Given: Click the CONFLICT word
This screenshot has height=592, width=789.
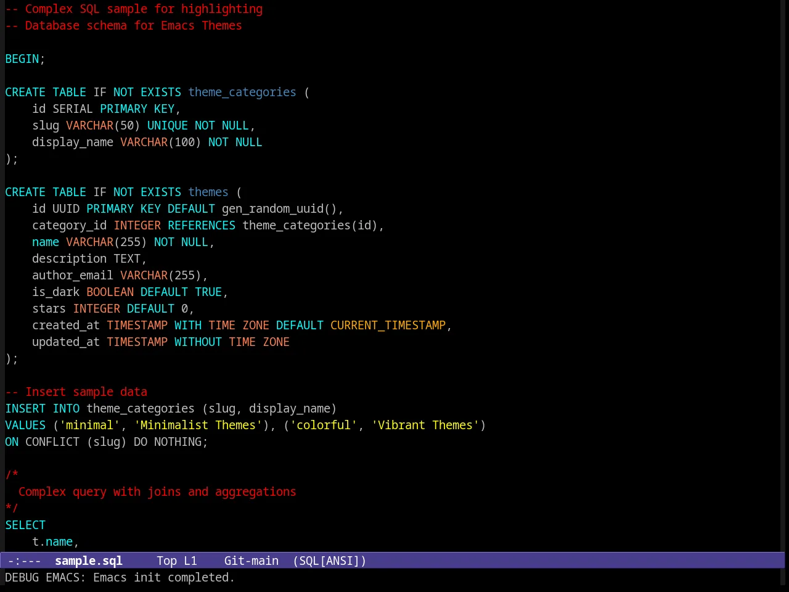Looking at the screenshot, I should tap(52, 442).
